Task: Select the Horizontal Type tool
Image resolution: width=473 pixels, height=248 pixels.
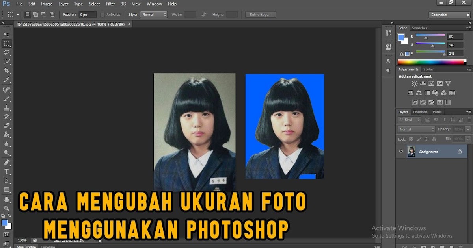Action: pyautogui.click(x=7, y=172)
